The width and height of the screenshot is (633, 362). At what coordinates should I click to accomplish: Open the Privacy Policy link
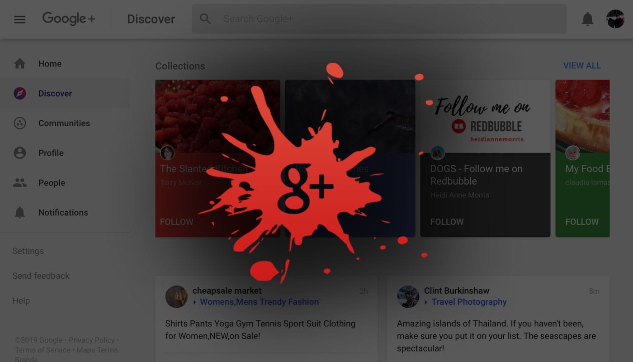click(92, 340)
